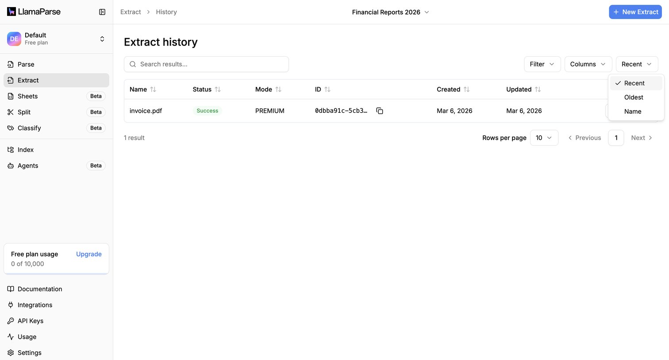The height and width of the screenshot is (360, 669).
Task: Select page 1 in pagination
Action: tap(616, 138)
